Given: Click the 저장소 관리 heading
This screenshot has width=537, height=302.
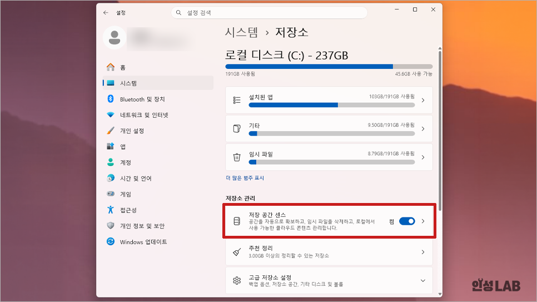Looking at the screenshot, I should (x=240, y=198).
